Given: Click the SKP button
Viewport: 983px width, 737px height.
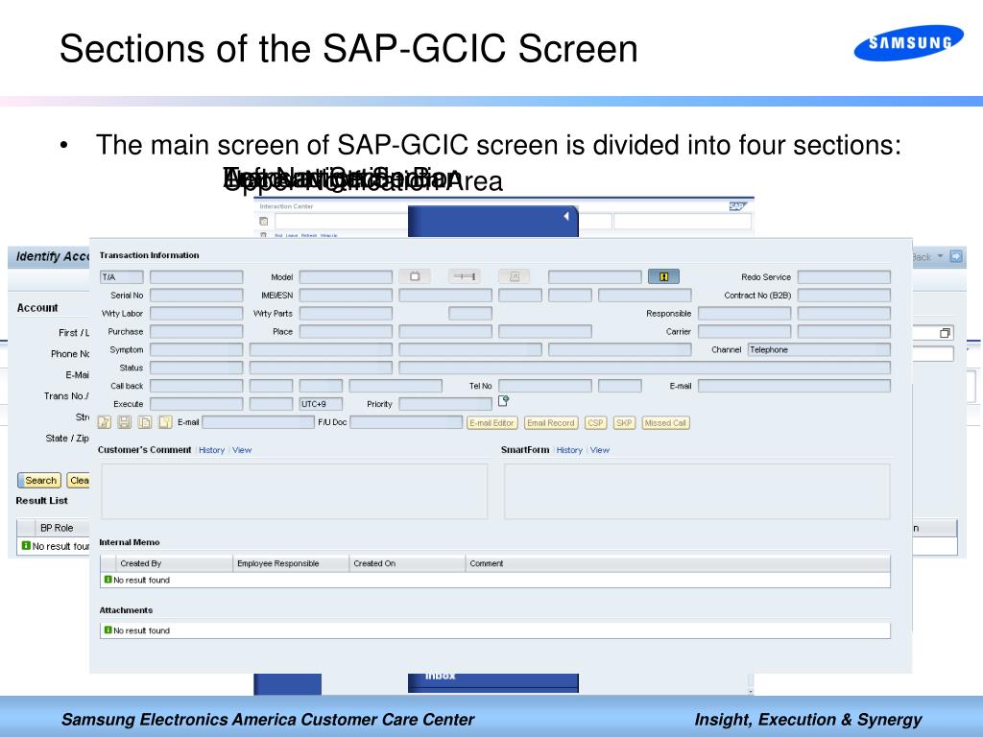Looking at the screenshot, I should click(x=624, y=423).
